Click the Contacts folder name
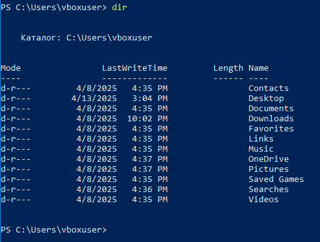 [x=268, y=88]
